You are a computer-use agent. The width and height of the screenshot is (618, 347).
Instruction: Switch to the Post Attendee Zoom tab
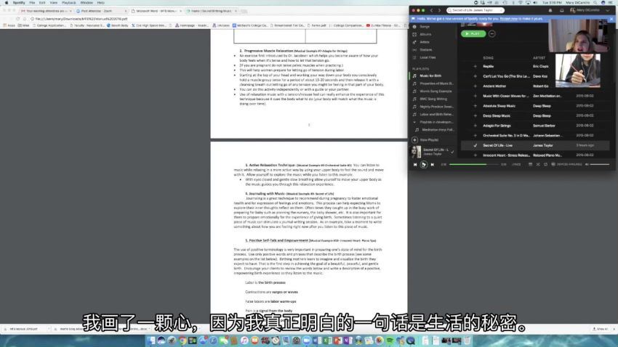pyautogui.click(x=100, y=11)
